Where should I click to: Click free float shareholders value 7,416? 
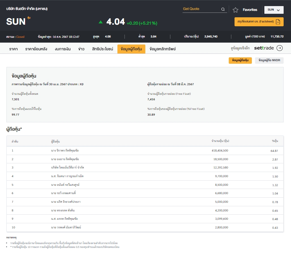point(151,99)
